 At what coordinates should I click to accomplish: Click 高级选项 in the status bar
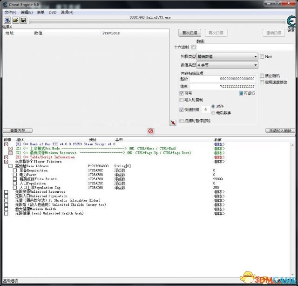11,281
